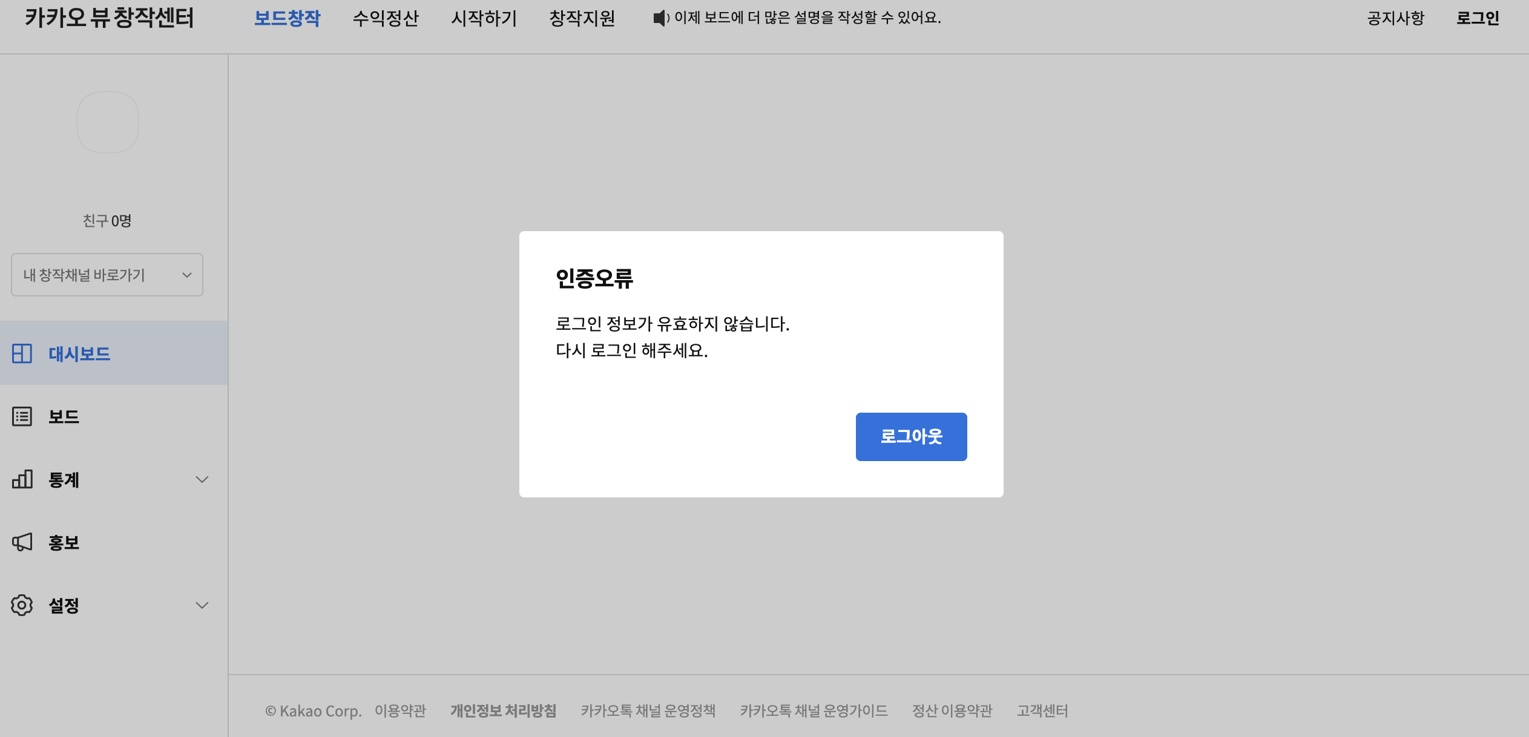
Task: Open 개인정보 처리방침 footer link
Action: coord(503,710)
